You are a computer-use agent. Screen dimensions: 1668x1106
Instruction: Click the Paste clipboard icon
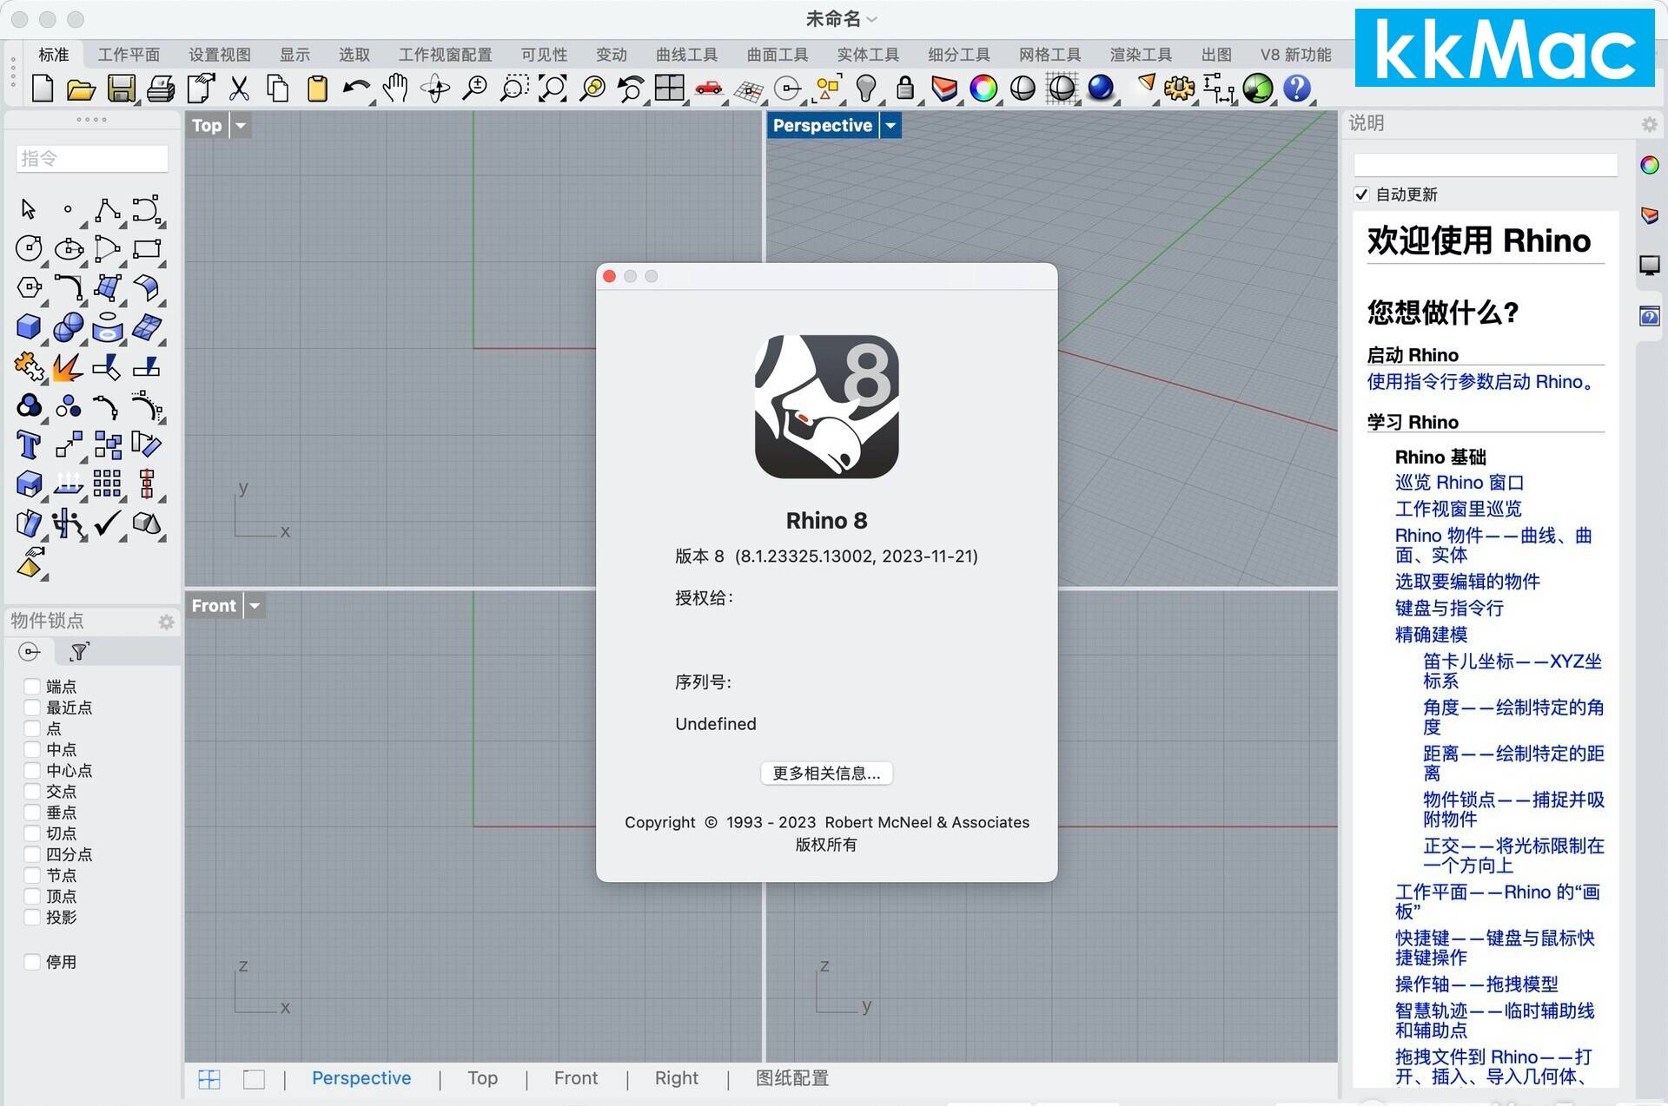click(318, 89)
